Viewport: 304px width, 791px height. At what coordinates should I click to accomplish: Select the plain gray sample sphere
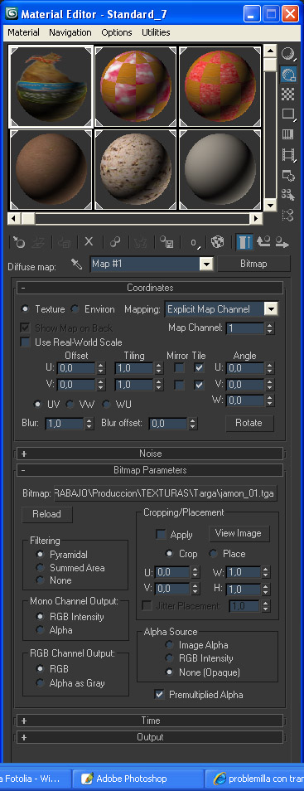coord(220,169)
